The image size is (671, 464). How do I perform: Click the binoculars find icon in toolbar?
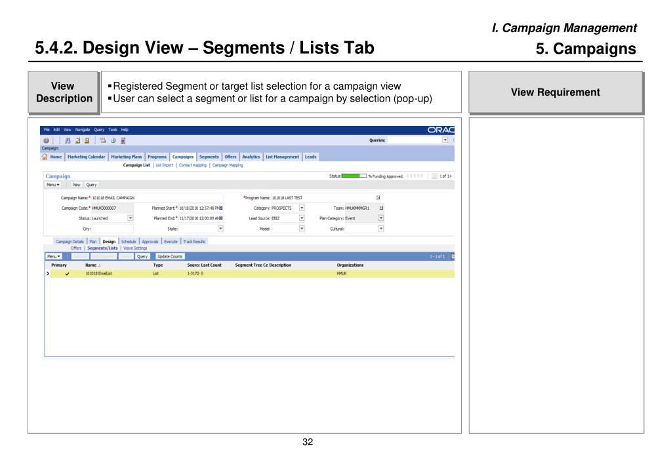[x=68, y=140]
